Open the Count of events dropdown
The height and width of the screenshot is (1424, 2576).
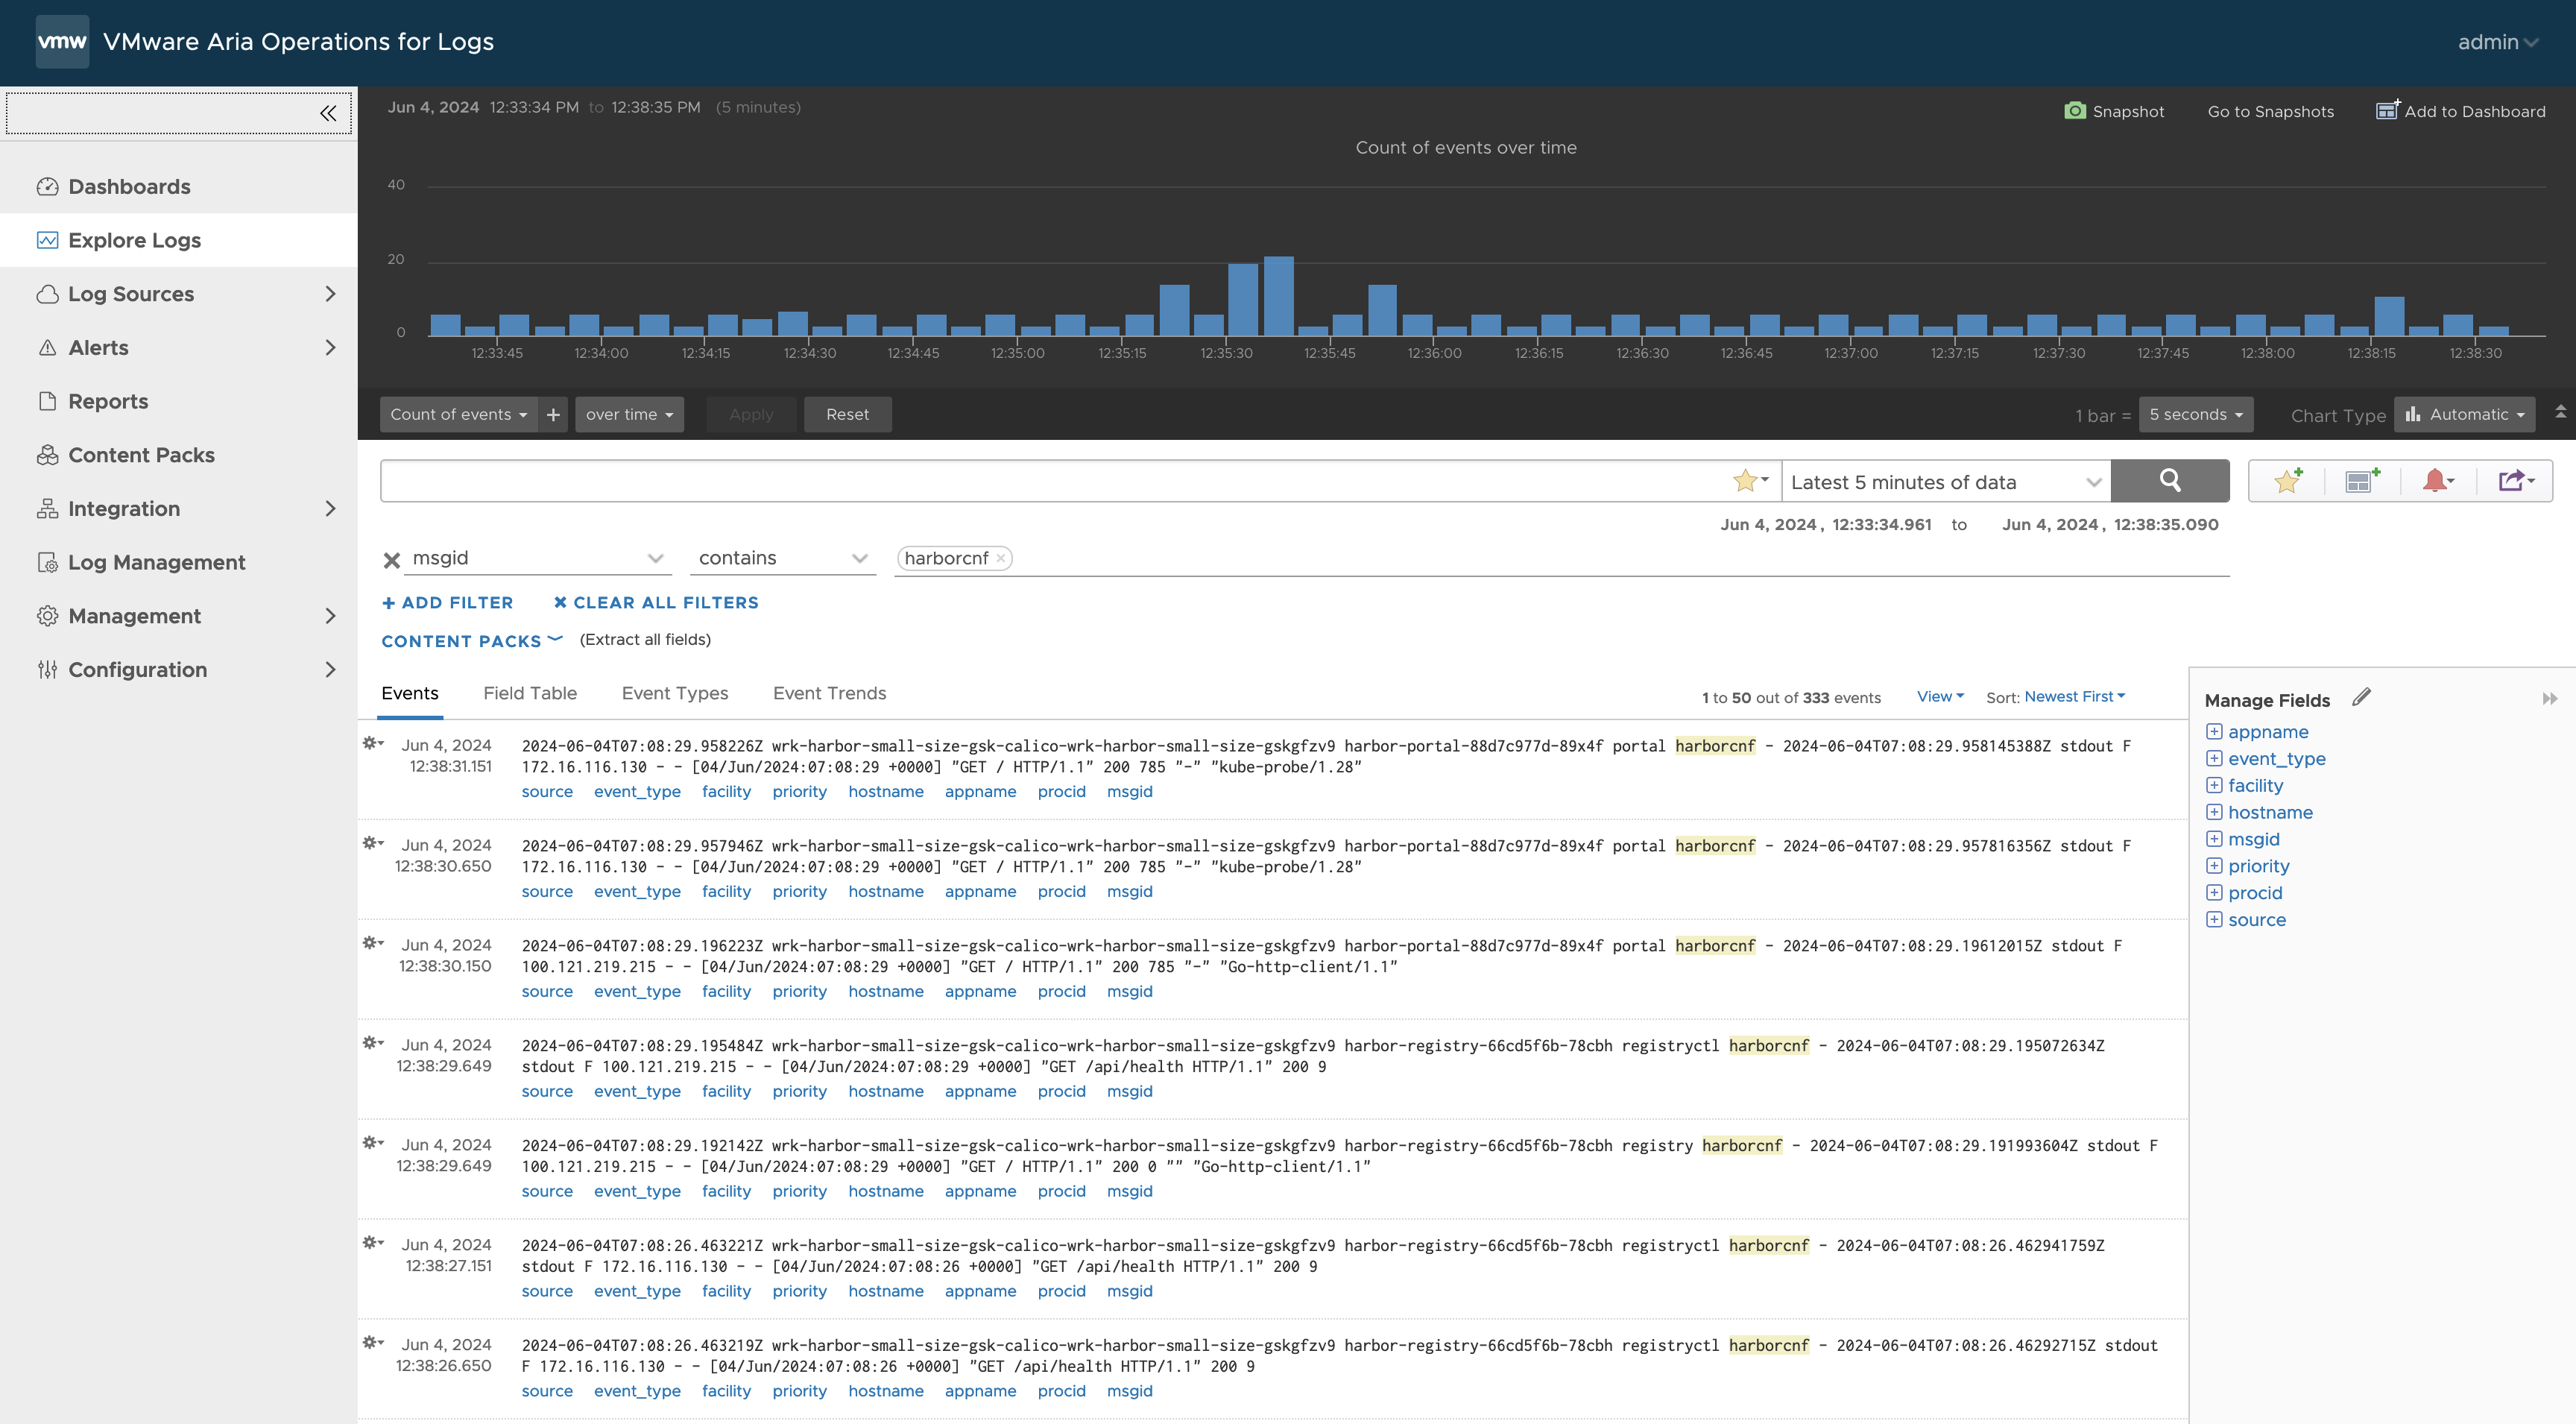(x=459, y=414)
